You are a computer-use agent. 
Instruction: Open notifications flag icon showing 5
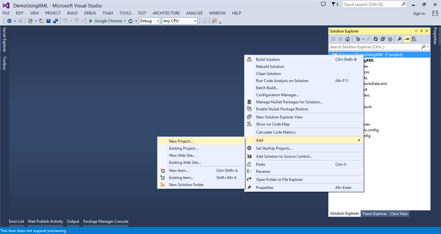click(335, 4)
